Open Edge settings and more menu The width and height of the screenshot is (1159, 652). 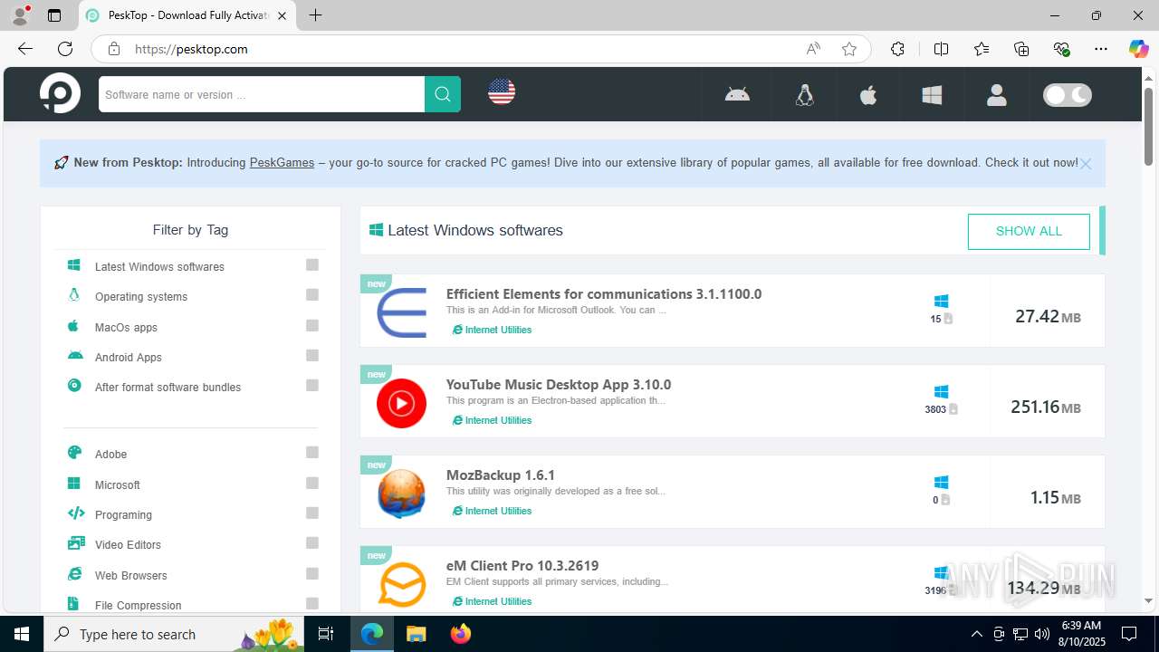tap(1101, 49)
